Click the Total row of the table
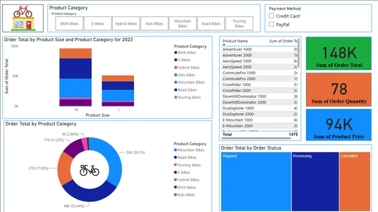Screen dimensions: 378x212 coord(260,134)
